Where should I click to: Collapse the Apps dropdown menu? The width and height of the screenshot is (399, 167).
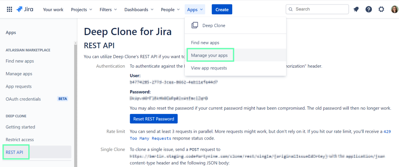click(196, 10)
